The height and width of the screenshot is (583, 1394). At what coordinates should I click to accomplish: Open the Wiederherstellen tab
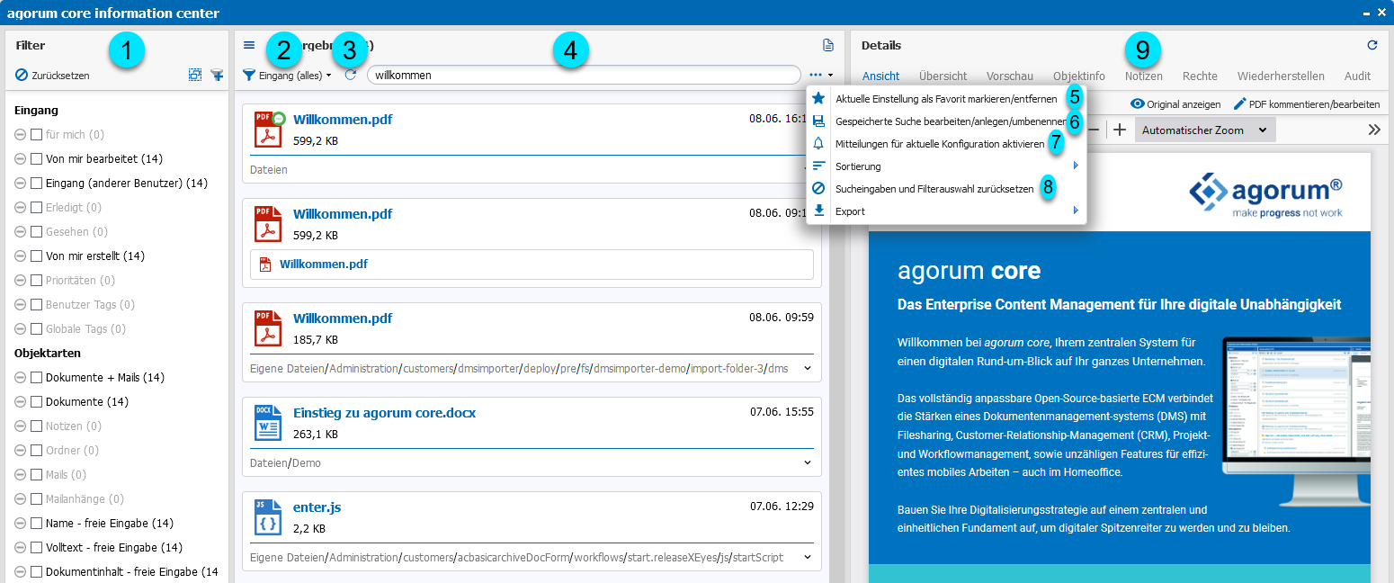(x=1281, y=76)
